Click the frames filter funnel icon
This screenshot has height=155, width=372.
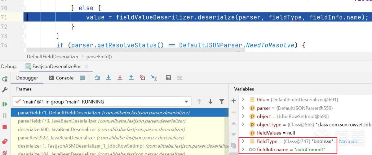pyautogui.click(x=222, y=101)
